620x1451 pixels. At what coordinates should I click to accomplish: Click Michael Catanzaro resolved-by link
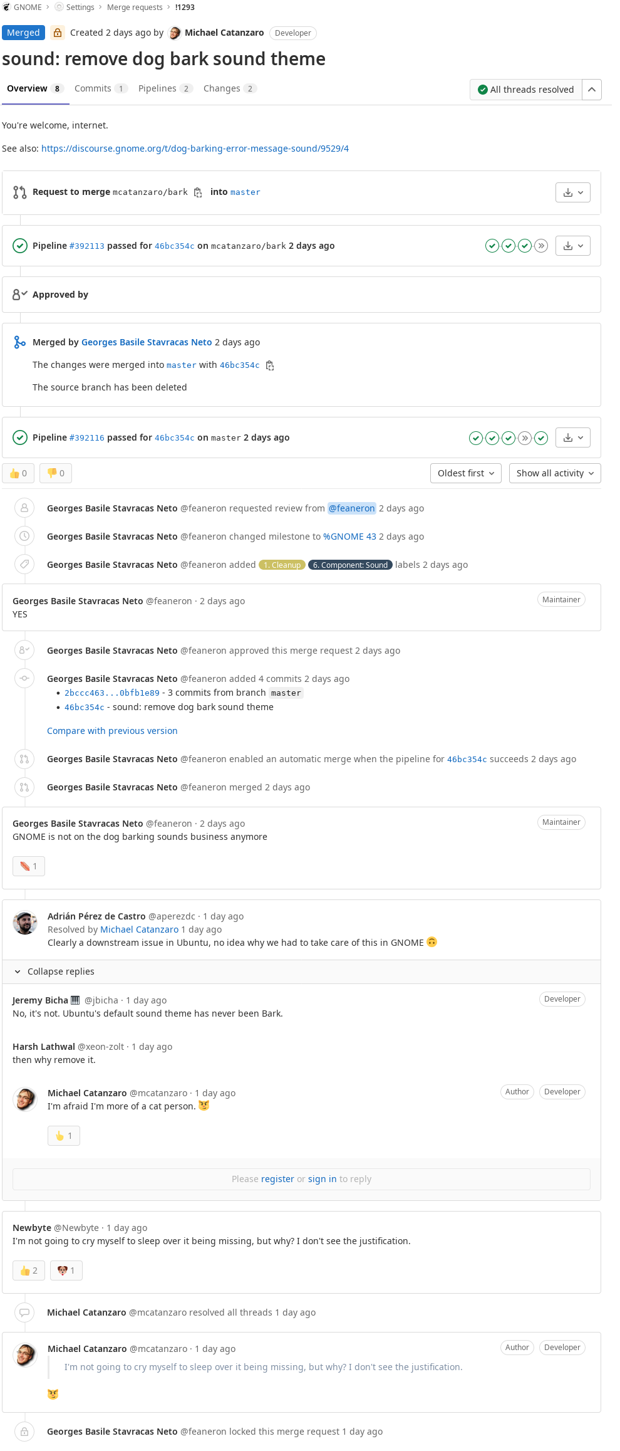(139, 930)
